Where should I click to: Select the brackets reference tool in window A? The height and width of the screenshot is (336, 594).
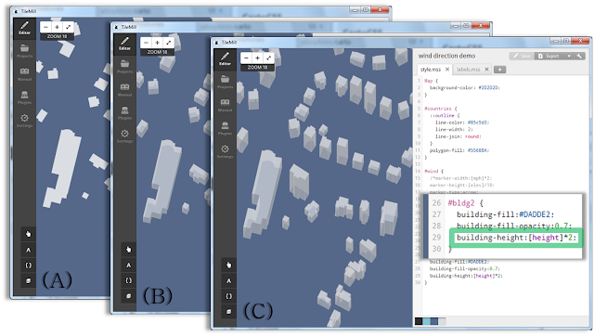pyautogui.click(x=28, y=265)
